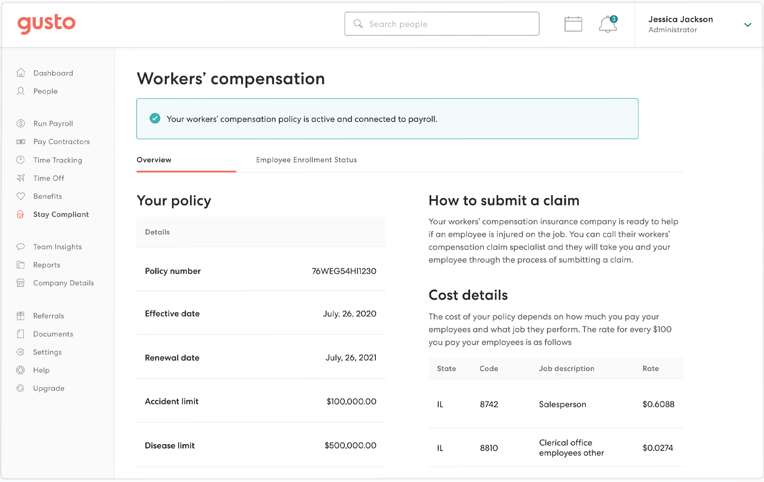The width and height of the screenshot is (764, 482).
Task: Select the Overview tab
Action: [154, 160]
